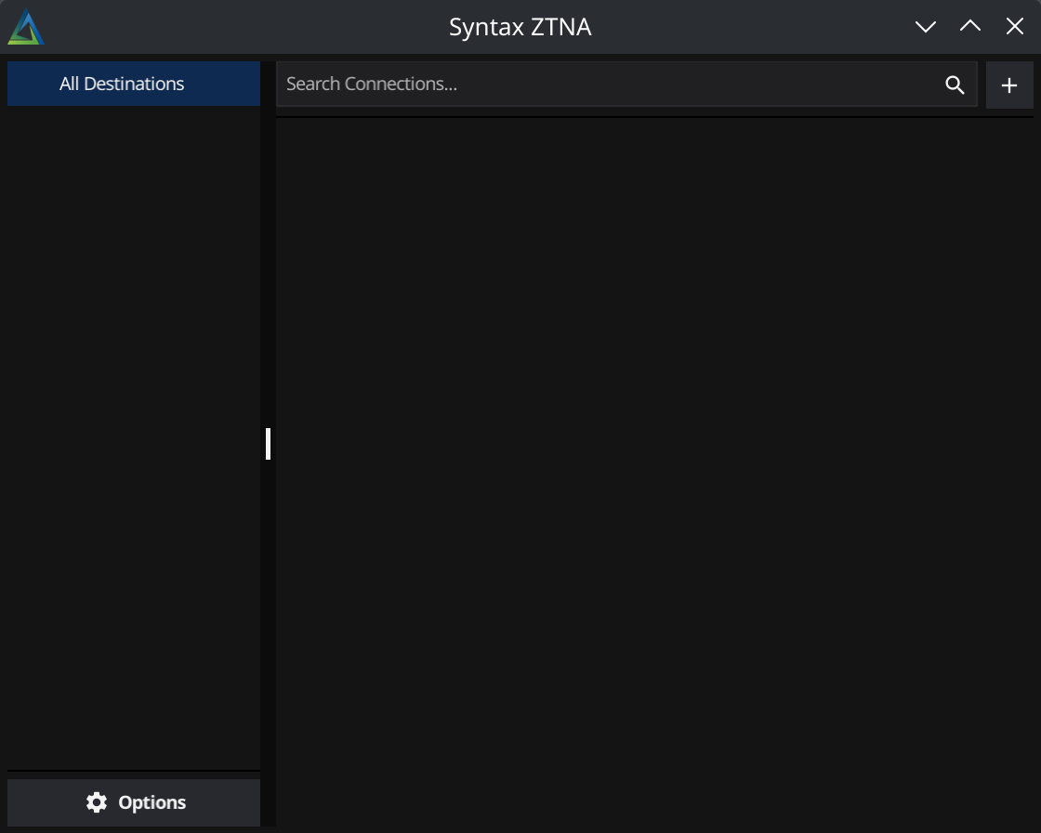Trigger a search with the magnifier icon
The height and width of the screenshot is (833, 1041).
click(x=955, y=85)
